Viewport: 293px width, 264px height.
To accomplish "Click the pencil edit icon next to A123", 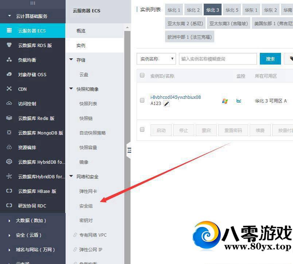I will [167, 104].
